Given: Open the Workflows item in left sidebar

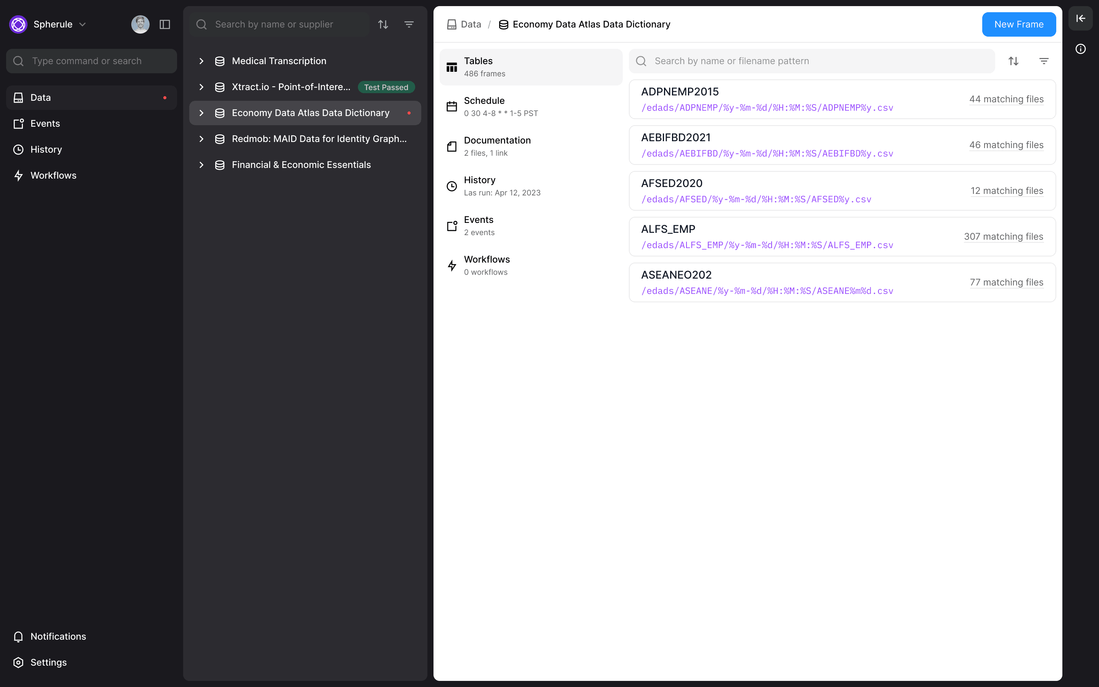Looking at the screenshot, I should click(53, 176).
